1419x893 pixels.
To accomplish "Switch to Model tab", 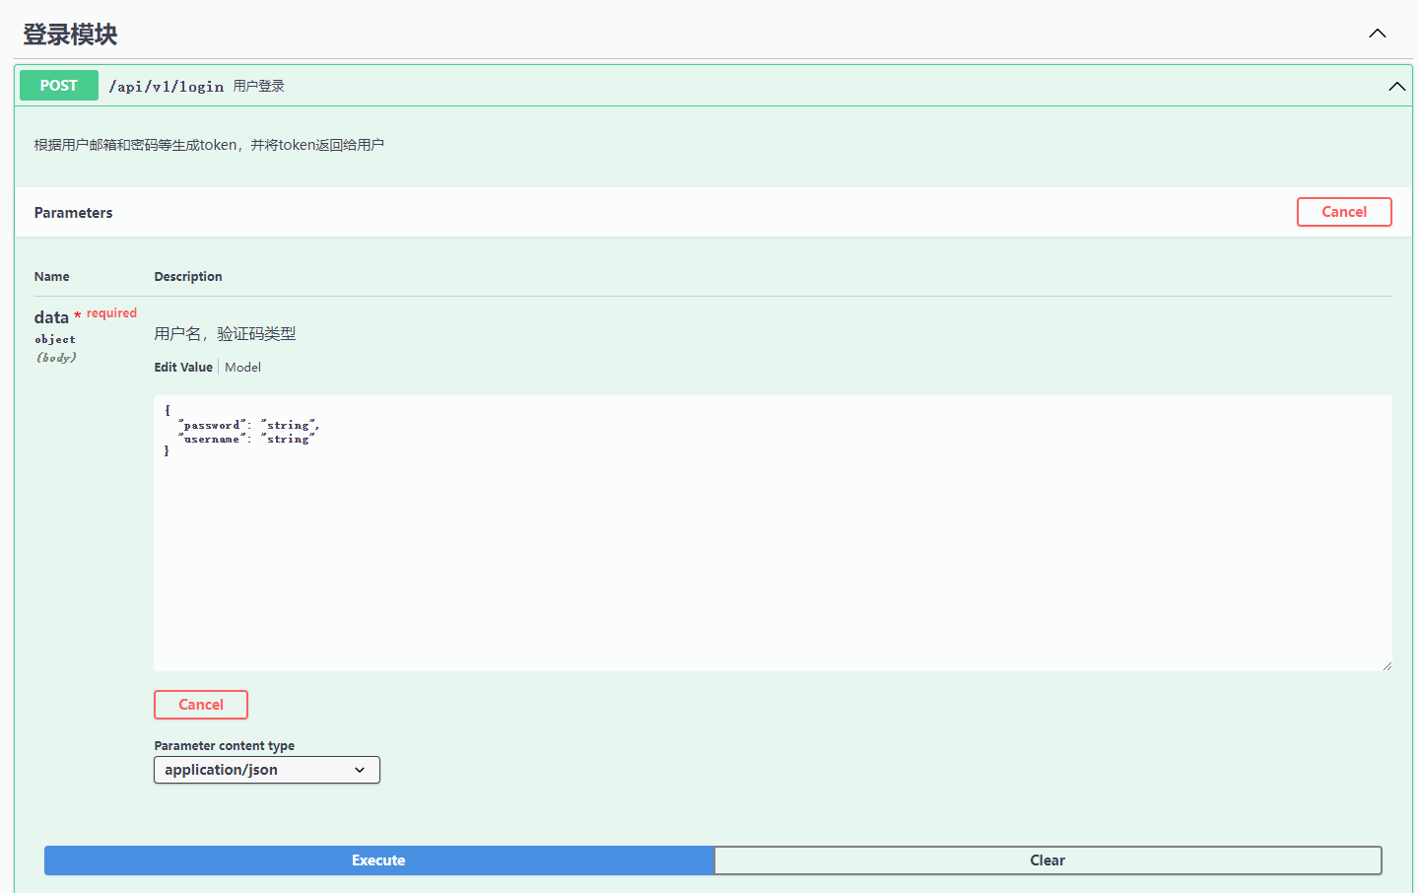I will point(242,368).
